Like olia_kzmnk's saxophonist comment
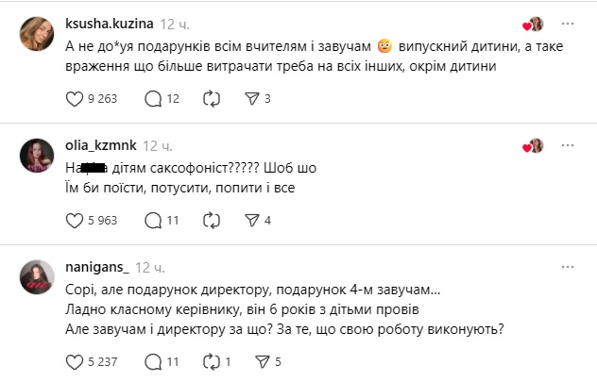Image resolution: width=597 pixels, height=382 pixels. [77, 221]
